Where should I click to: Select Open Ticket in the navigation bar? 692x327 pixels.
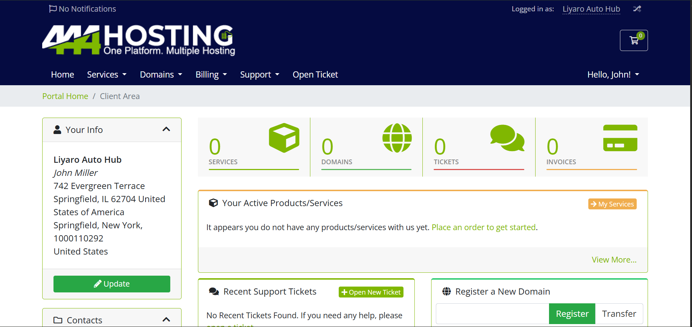click(315, 75)
